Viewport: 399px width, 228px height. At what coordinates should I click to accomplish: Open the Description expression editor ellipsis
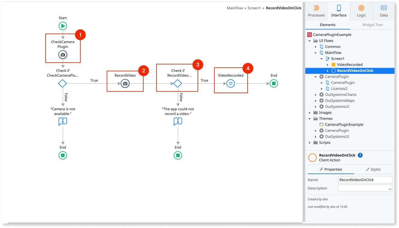click(390, 188)
